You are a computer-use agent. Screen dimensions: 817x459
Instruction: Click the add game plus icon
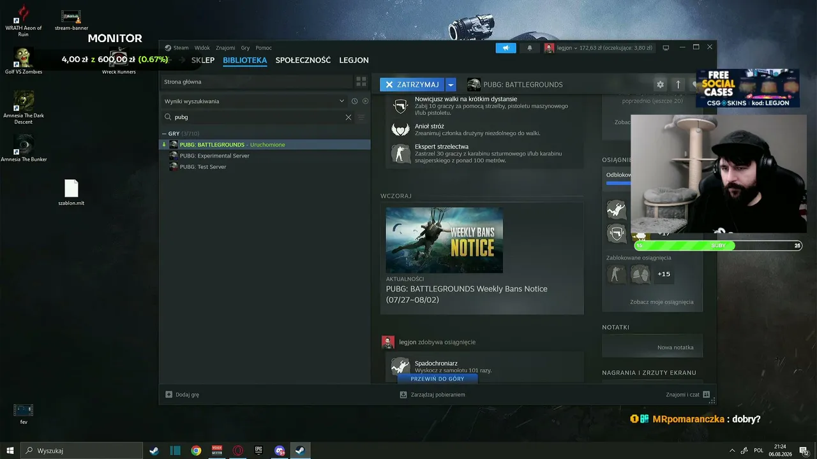tap(169, 395)
